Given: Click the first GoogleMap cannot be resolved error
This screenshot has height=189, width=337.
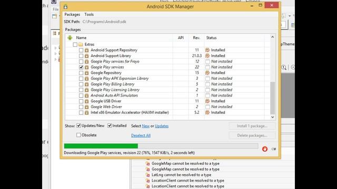Looking at the screenshot, I should pos(185,163).
